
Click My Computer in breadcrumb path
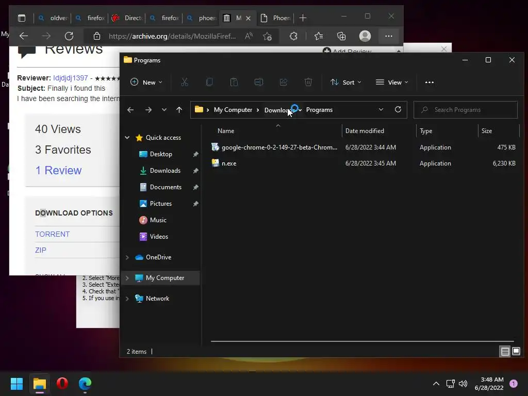pyautogui.click(x=233, y=110)
